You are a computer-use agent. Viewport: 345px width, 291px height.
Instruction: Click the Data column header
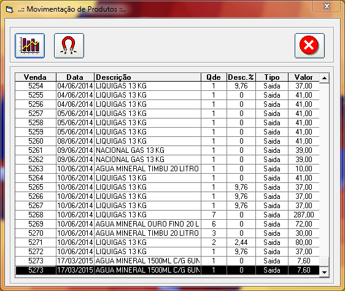(75, 77)
